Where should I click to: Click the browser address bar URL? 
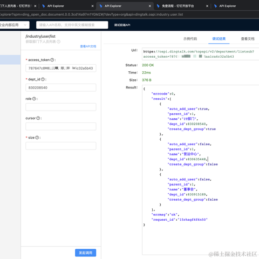(x=91, y=15)
